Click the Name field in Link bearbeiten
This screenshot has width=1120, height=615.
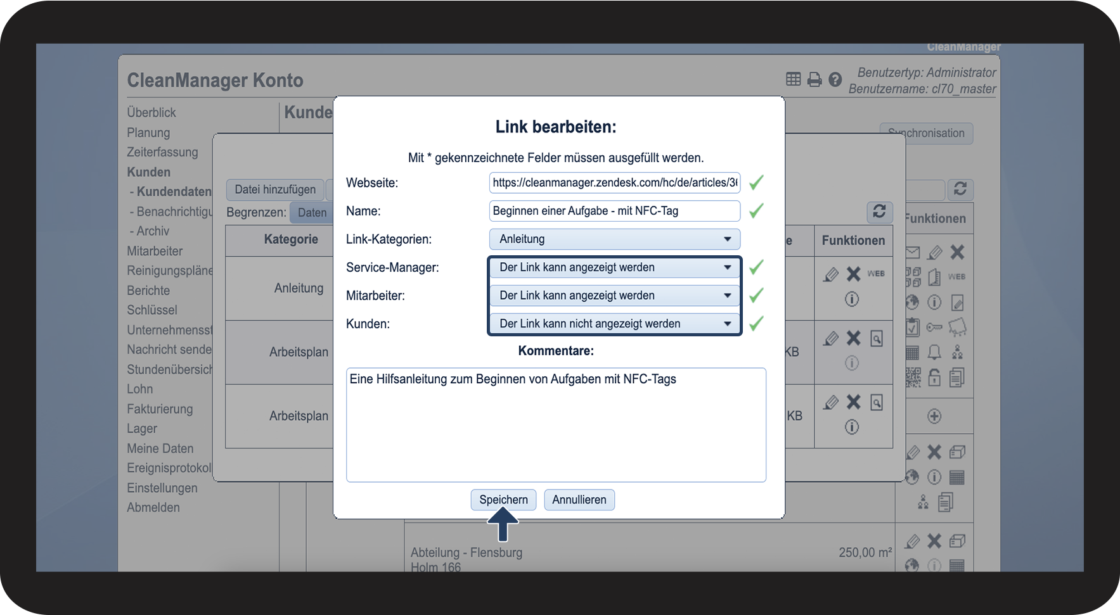tap(614, 211)
